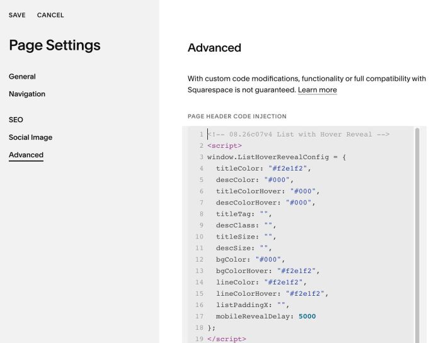Click the bgColorHover "#f2e1f2" value
This screenshot has width=441, height=343.
tap(296, 271)
